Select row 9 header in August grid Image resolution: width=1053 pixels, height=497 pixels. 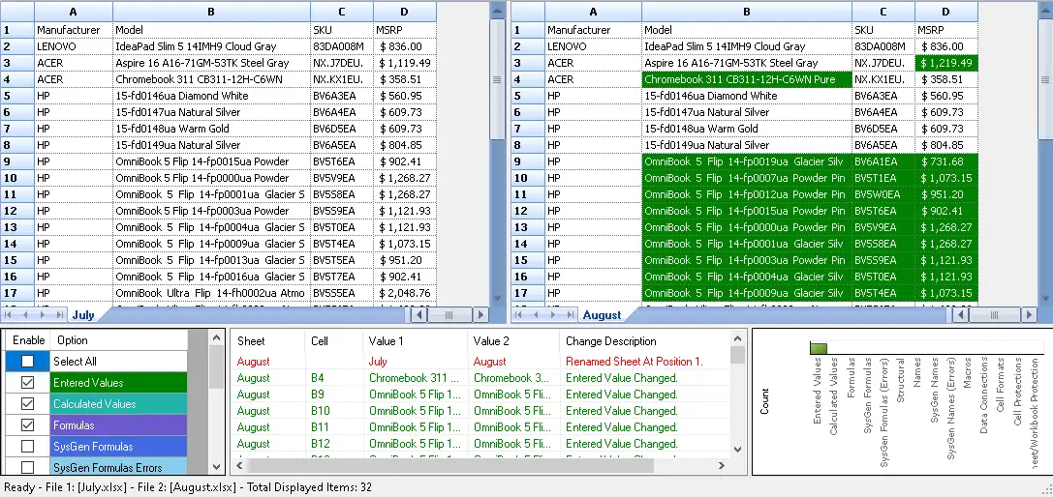(529, 161)
